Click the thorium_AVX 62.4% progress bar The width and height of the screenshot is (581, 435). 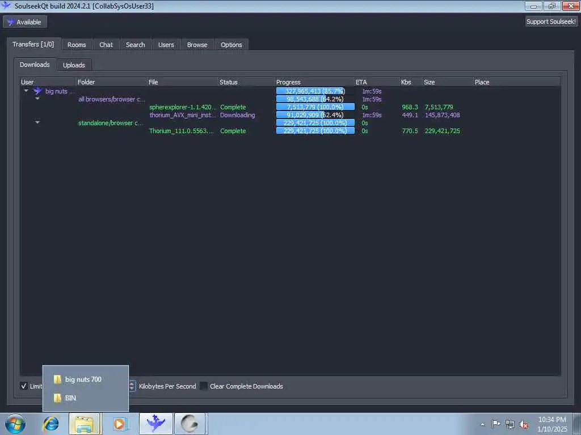pos(315,115)
